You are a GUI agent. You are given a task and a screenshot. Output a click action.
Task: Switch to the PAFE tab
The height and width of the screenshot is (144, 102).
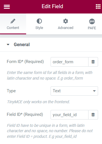[92, 24]
